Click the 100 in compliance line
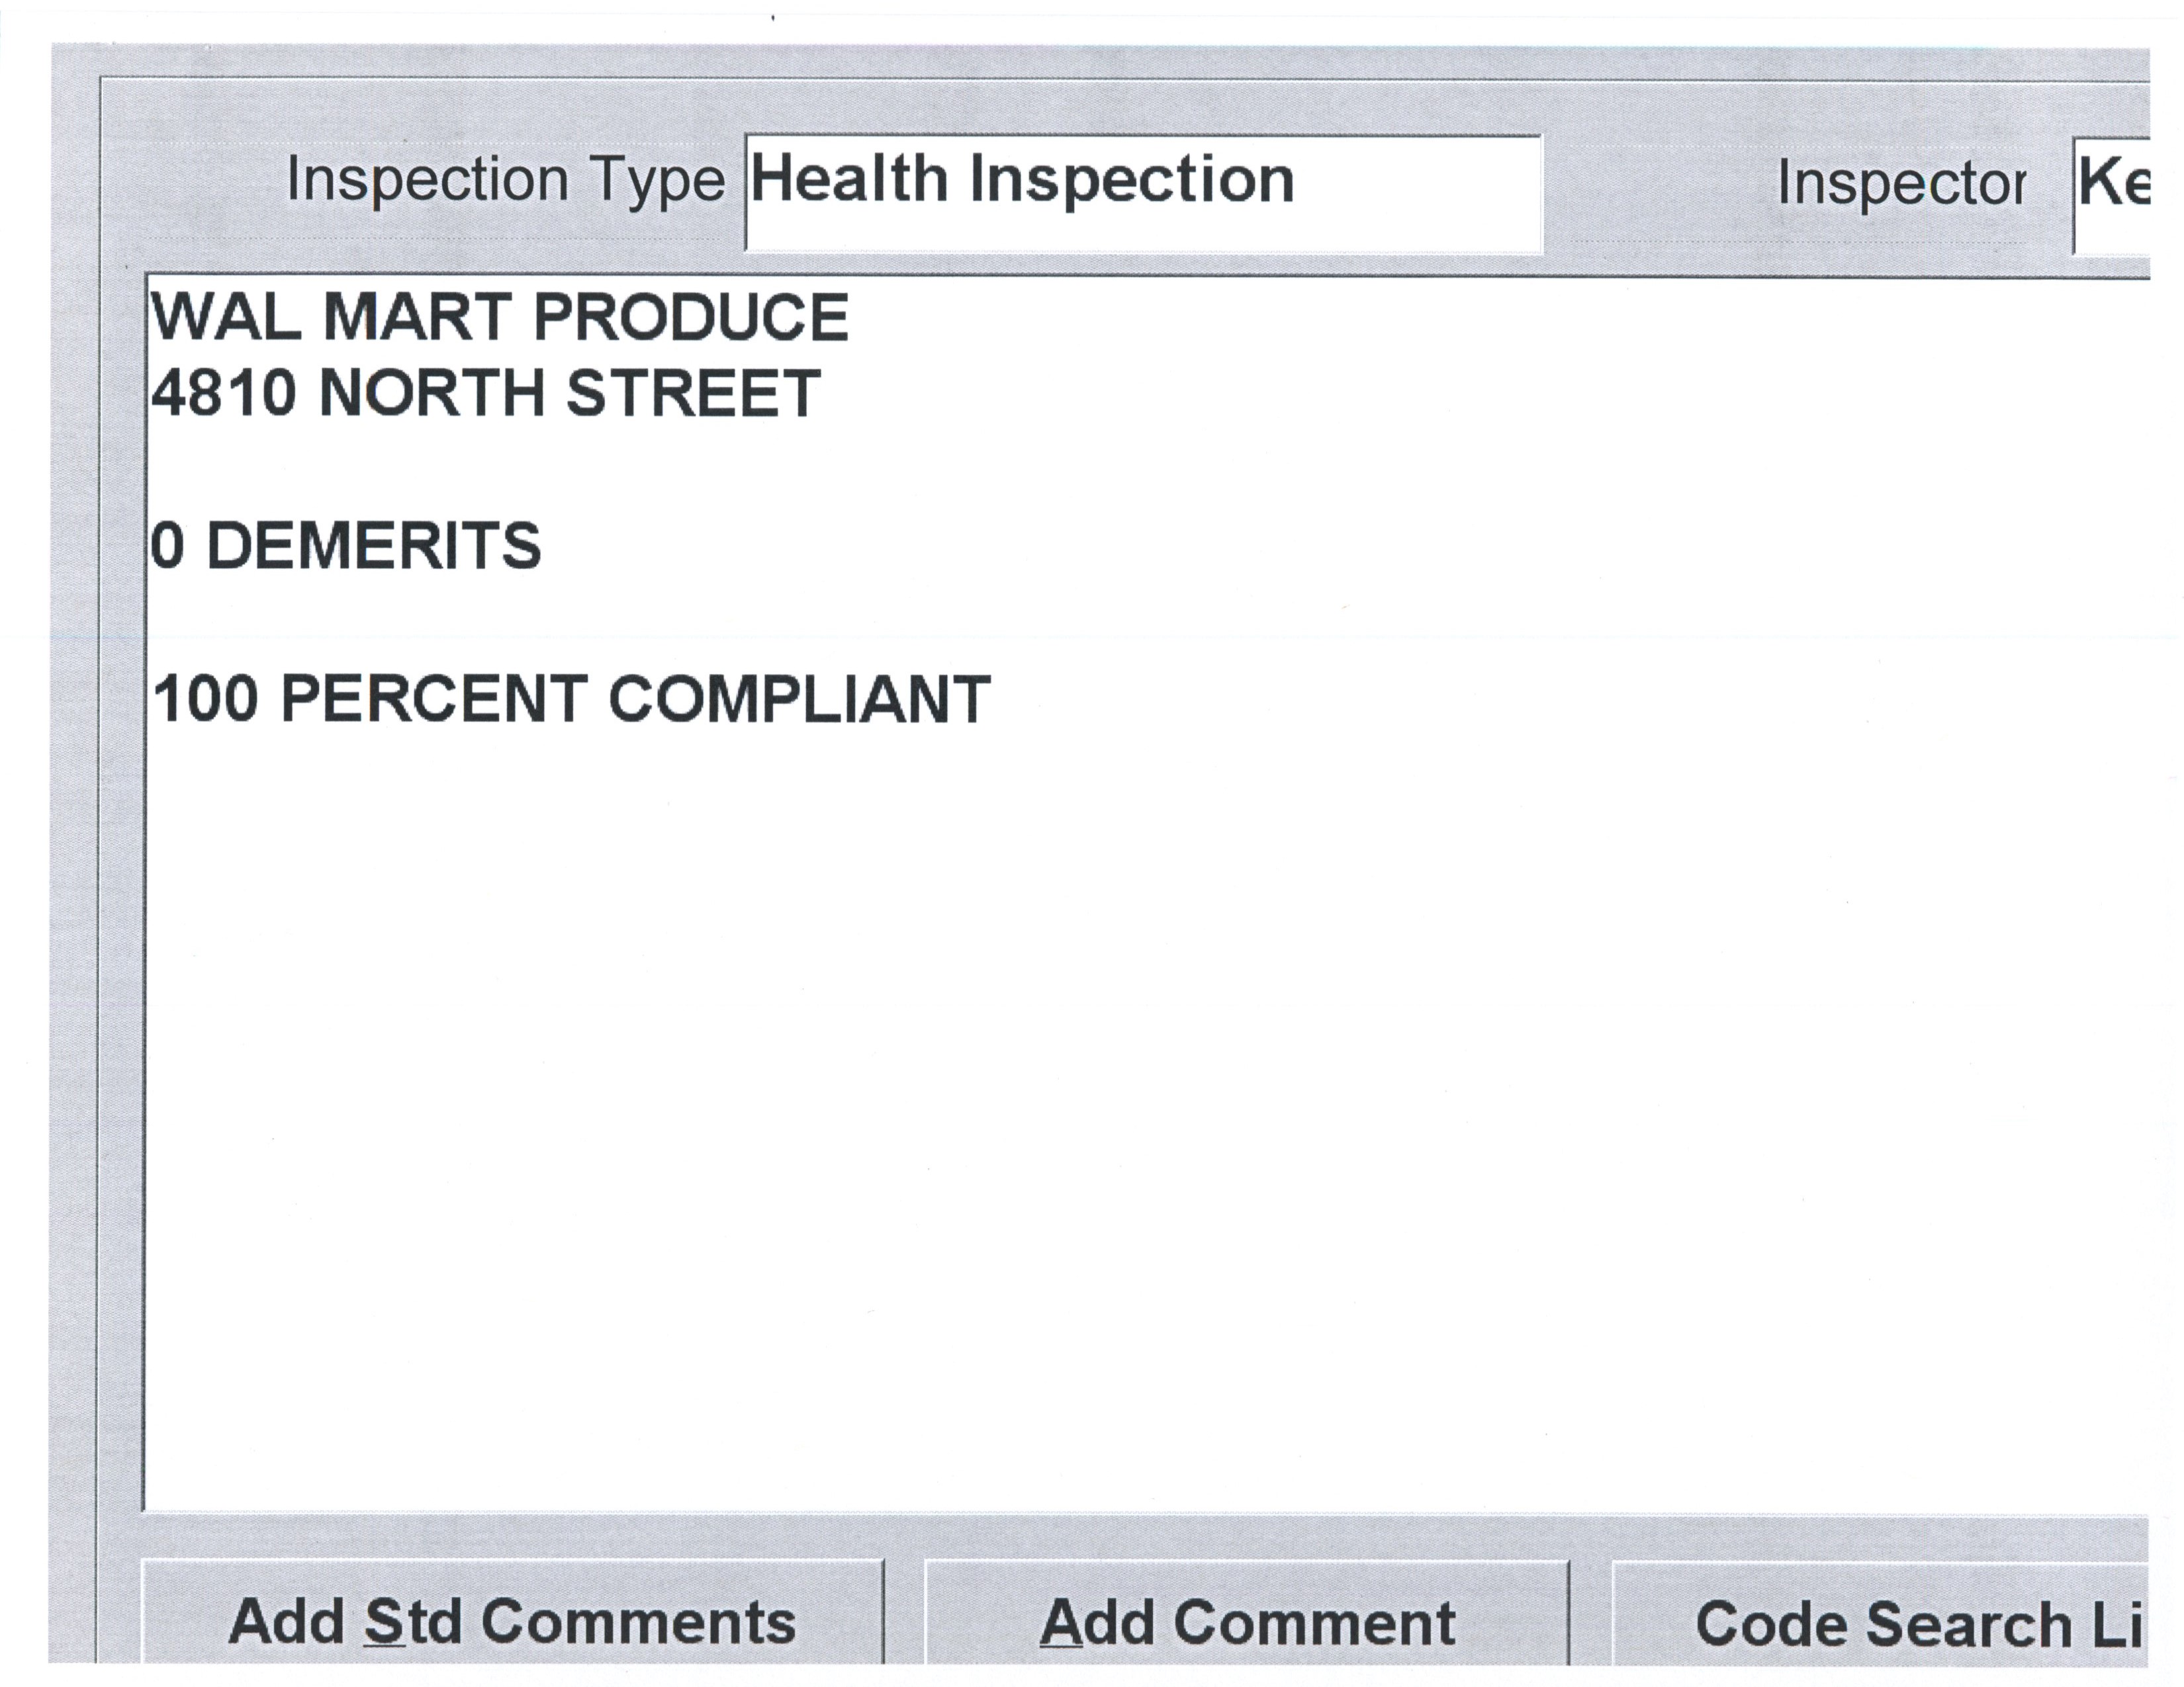Screen dimensions: 2184x1687 pos(205,699)
